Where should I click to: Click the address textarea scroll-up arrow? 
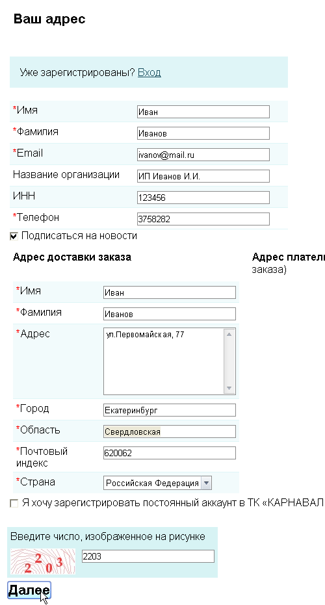[229, 334]
